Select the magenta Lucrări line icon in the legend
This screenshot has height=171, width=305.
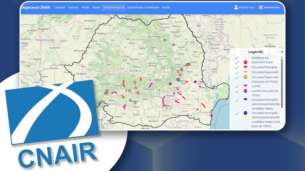tap(245, 85)
